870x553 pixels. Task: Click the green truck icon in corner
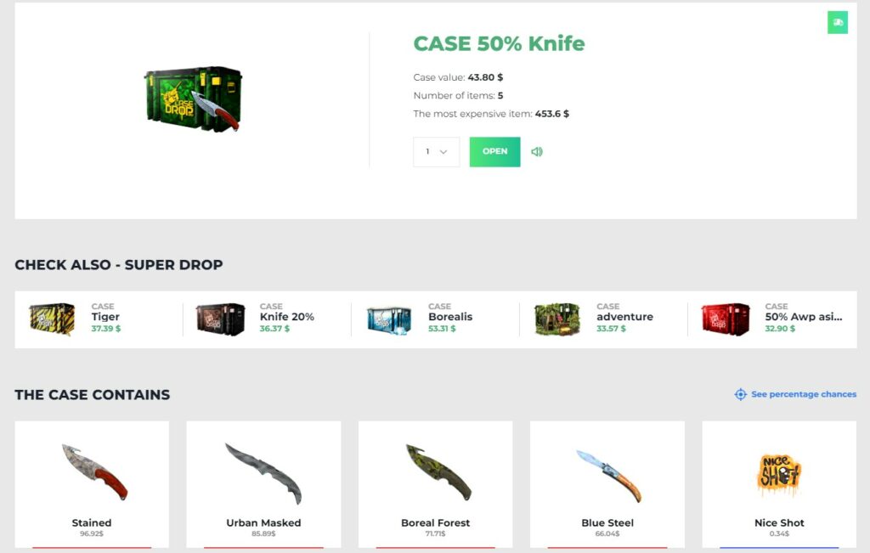click(837, 23)
